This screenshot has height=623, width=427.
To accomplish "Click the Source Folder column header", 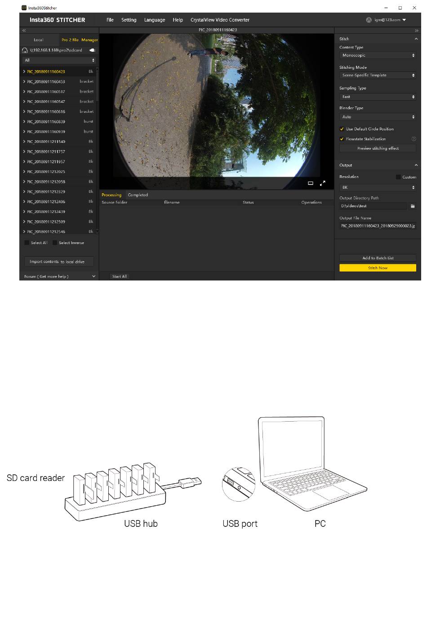I will tap(114, 202).
